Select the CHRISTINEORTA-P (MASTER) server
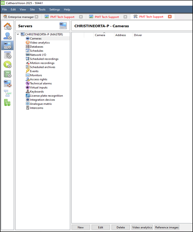193x232 pixels. (x=44, y=34)
